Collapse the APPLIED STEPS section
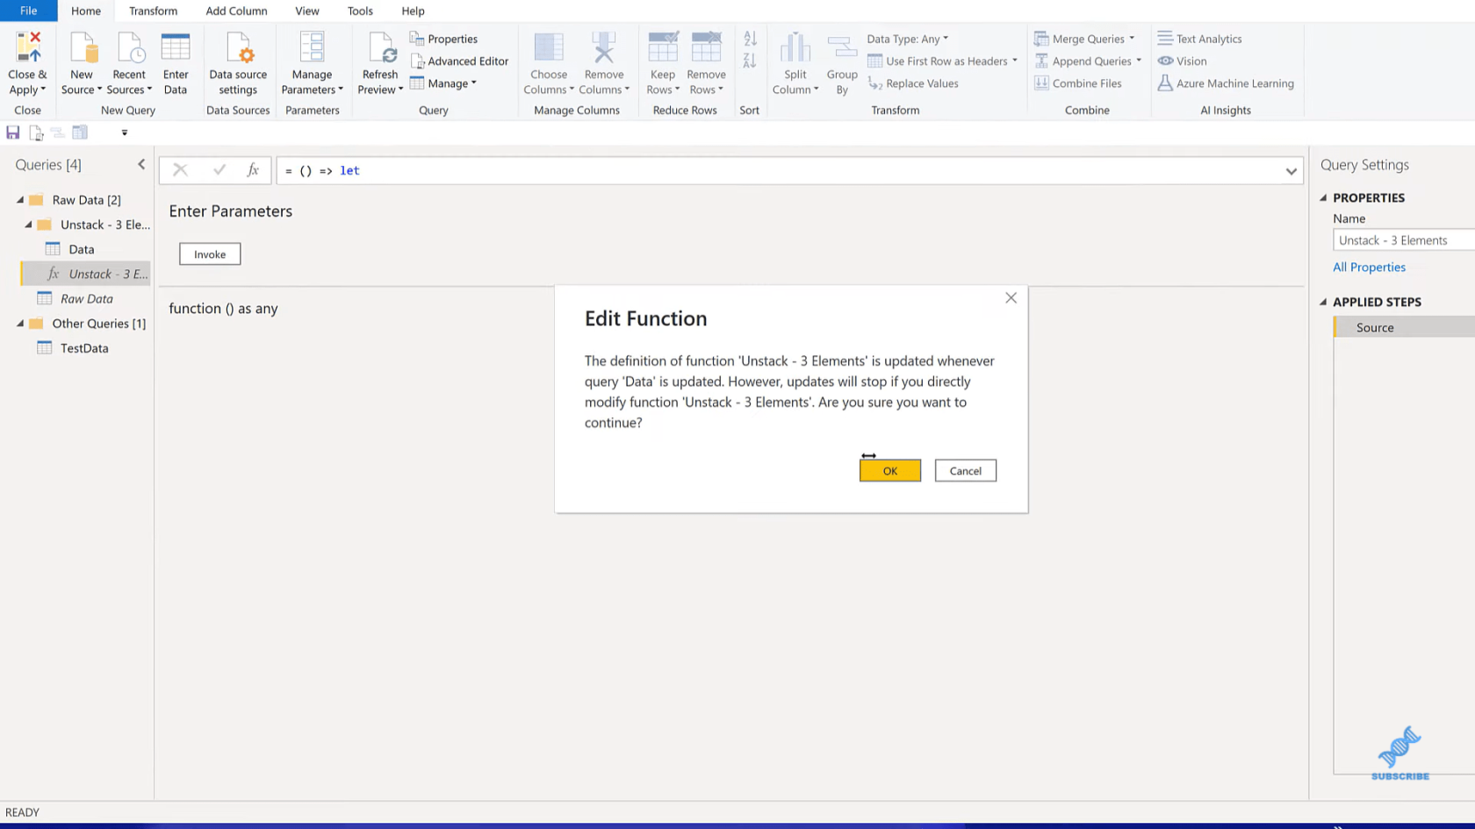1475x829 pixels. pyautogui.click(x=1323, y=302)
